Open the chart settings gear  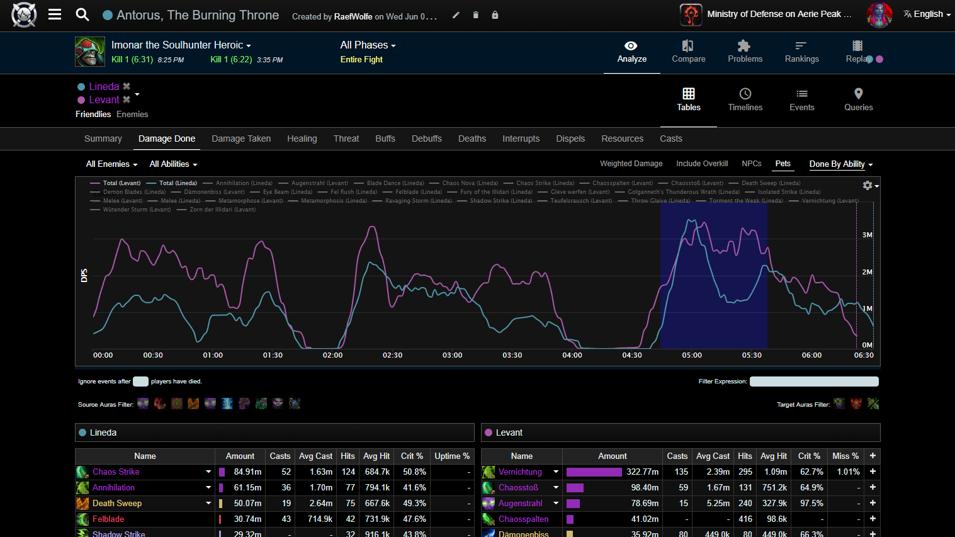point(868,185)
